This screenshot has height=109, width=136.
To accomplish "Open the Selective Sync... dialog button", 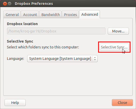I will [114, 47].
